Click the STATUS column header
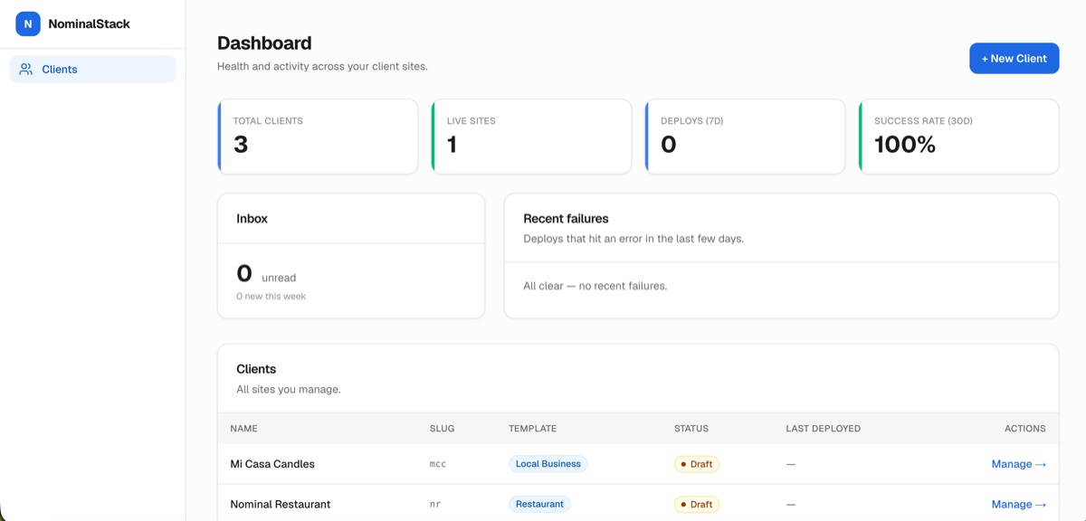Screen dimensions: 1086x521 pos(691,429)
